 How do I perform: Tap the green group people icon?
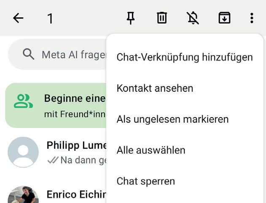click(23, 101)
